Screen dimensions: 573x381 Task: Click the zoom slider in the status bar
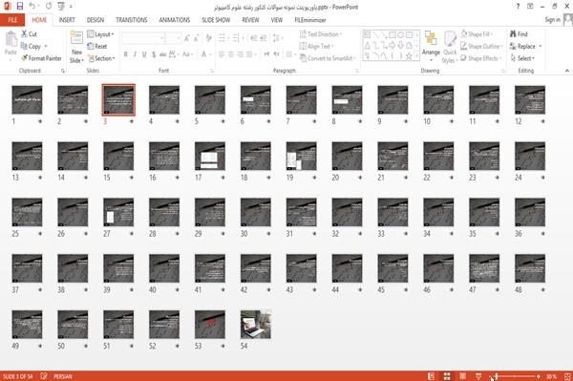[x=515, y=376]
